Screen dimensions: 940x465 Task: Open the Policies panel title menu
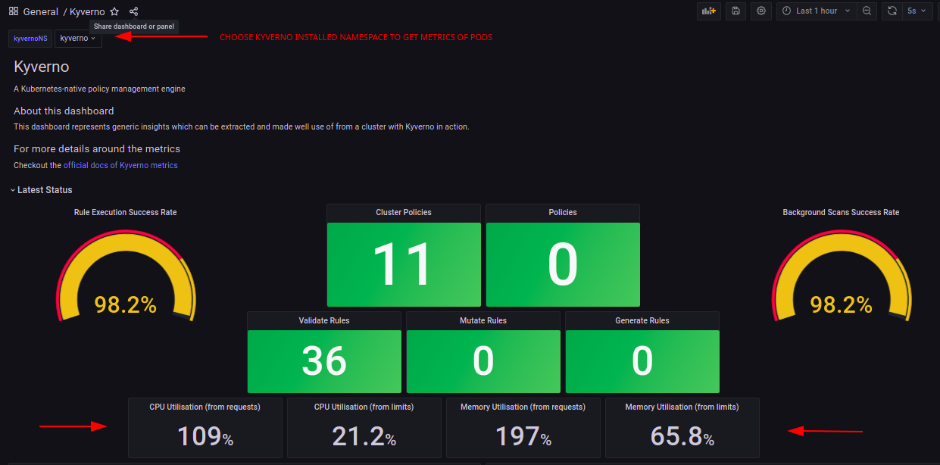coord(563,212)
